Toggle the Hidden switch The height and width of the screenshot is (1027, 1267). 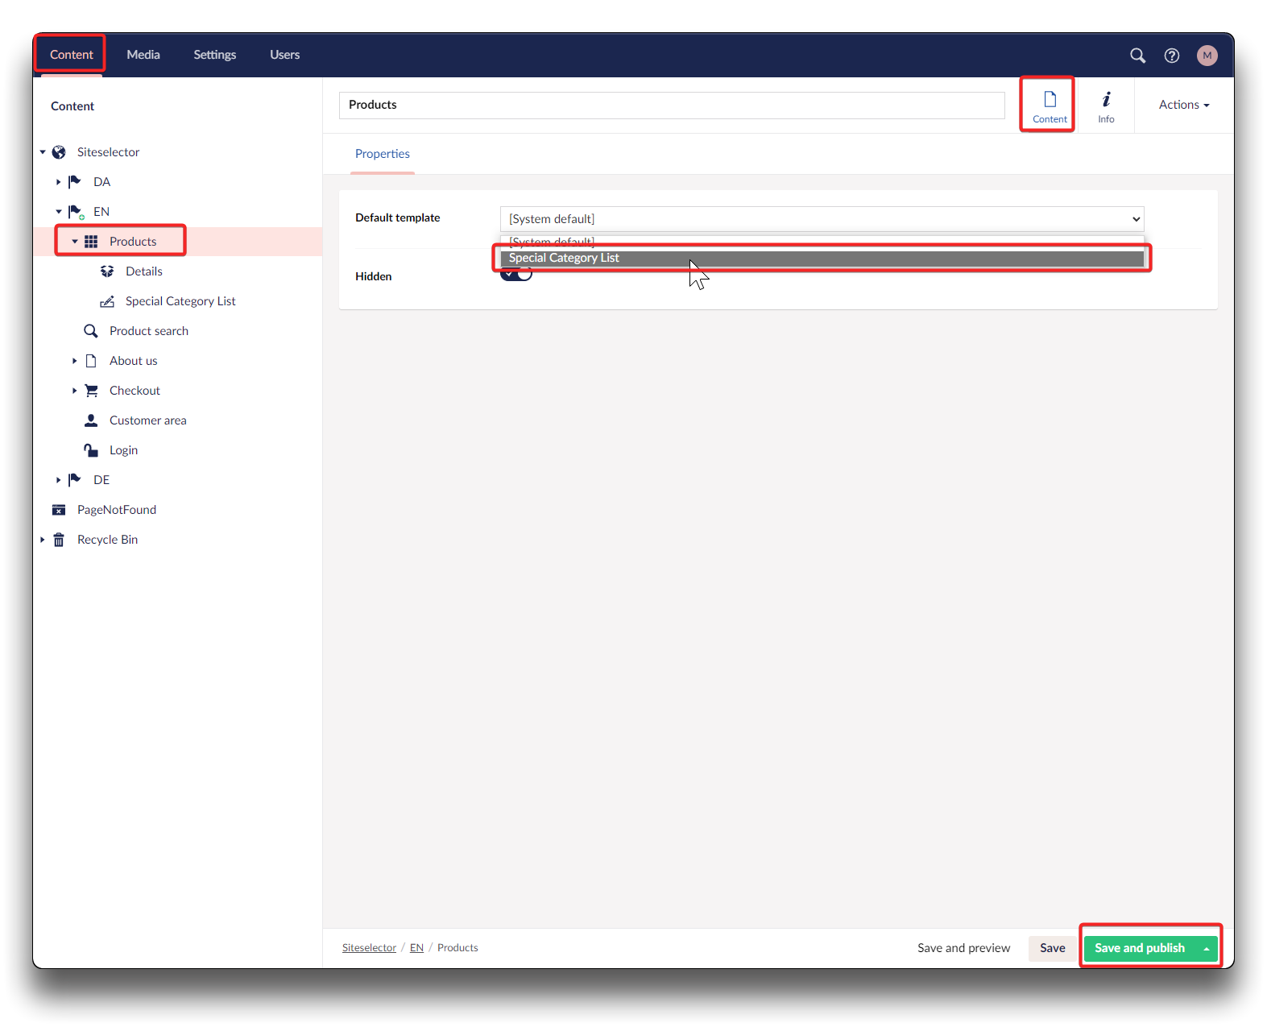pos(517,275)
